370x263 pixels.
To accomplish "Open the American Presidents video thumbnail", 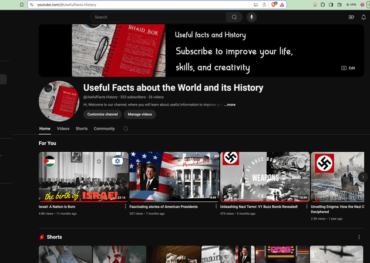I will (174, 177).
